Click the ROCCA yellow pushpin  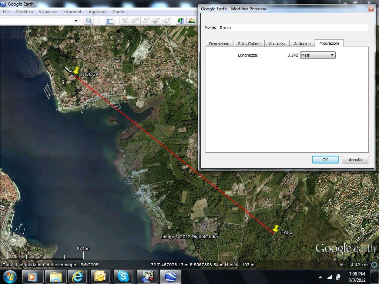[x=76, y=71]
